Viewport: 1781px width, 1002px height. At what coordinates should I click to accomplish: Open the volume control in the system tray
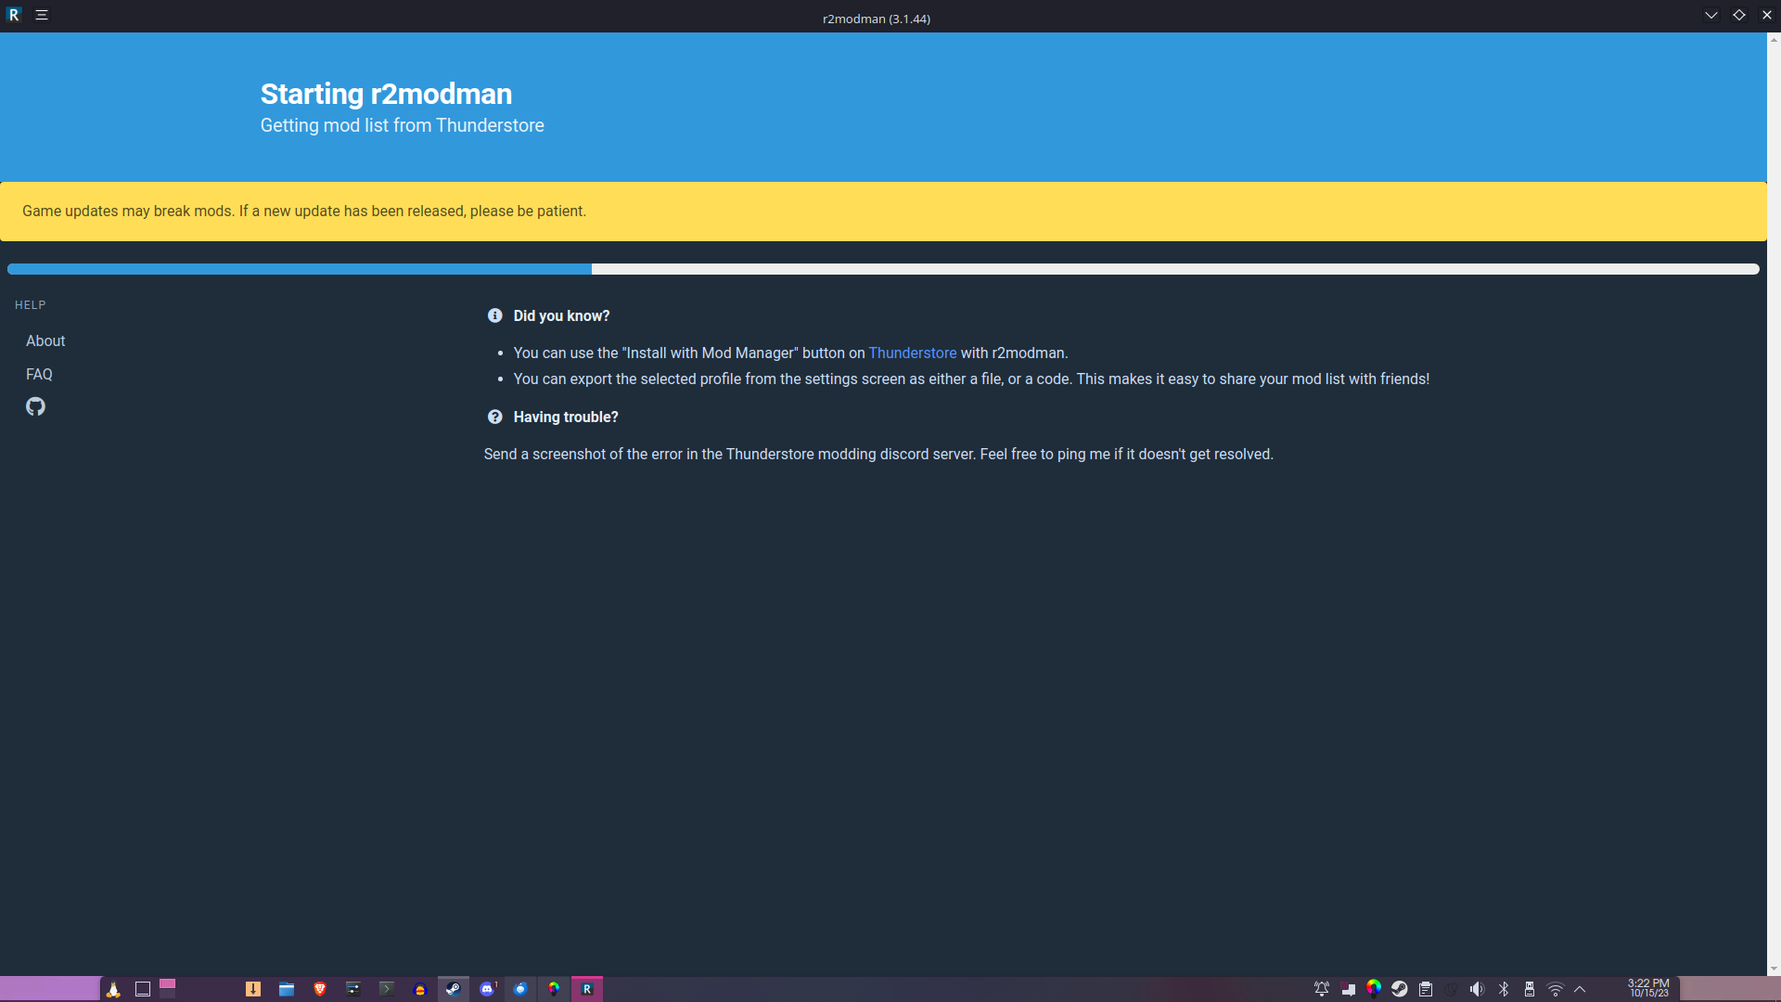[x=1477, y=989]
